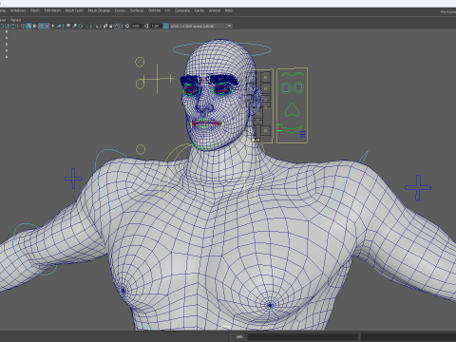Open the Windows menu
Viewport: 456px width, 342px height.
point(18,10)
